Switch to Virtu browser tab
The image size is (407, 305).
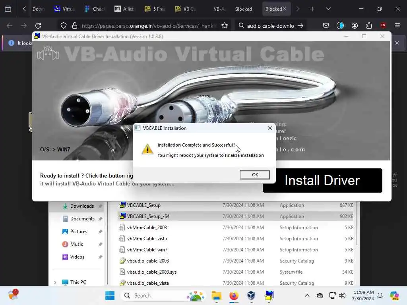[x=64, y=9]
